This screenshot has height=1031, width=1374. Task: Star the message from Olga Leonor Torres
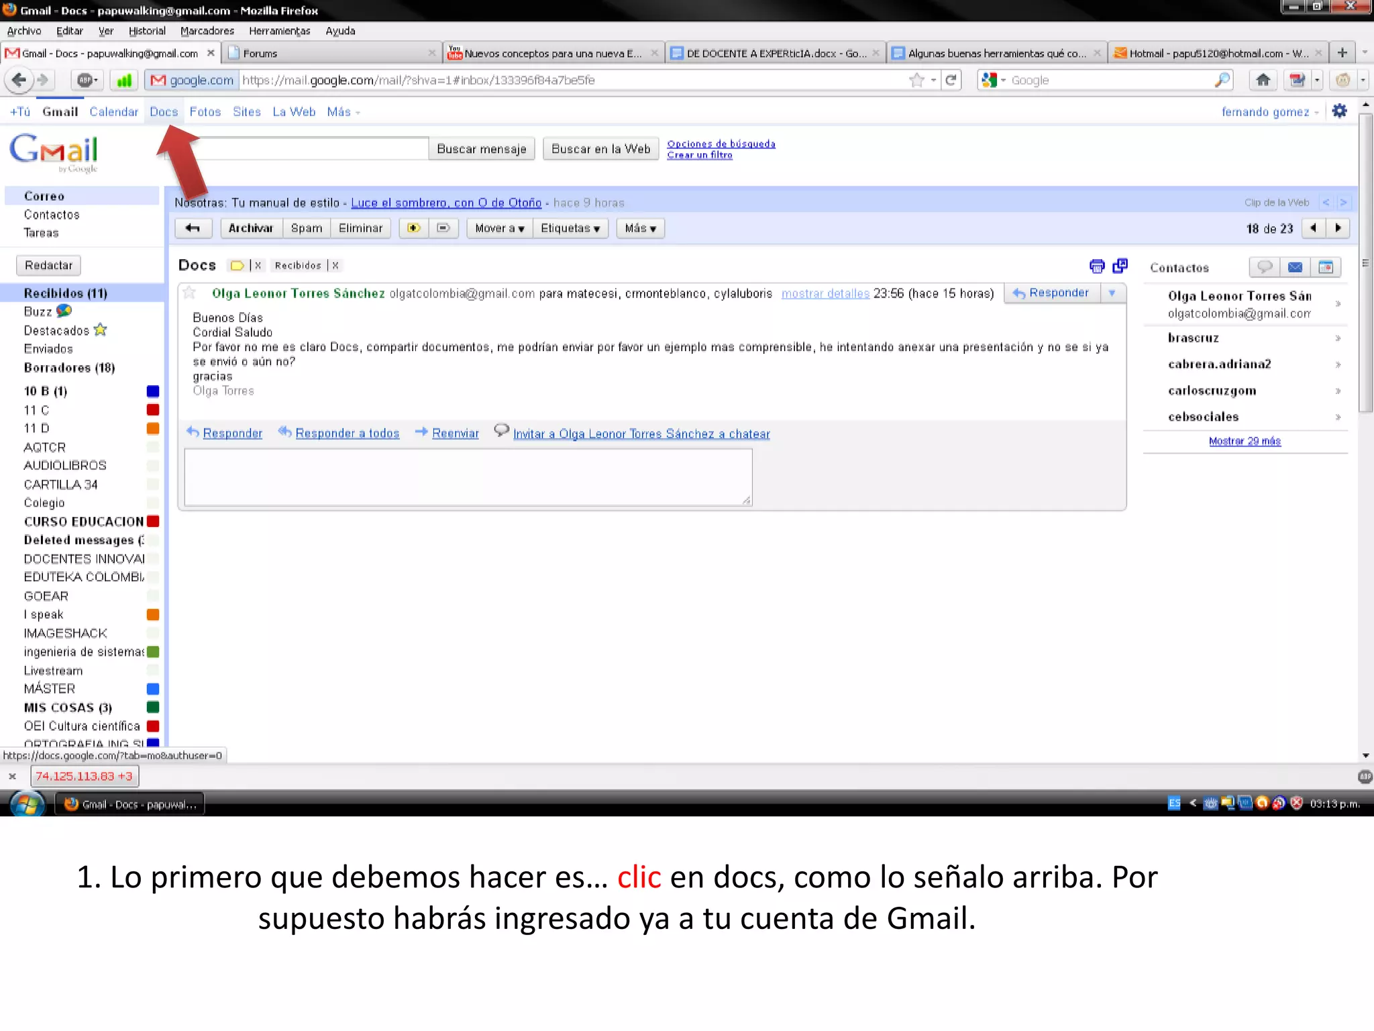[190, 293]
